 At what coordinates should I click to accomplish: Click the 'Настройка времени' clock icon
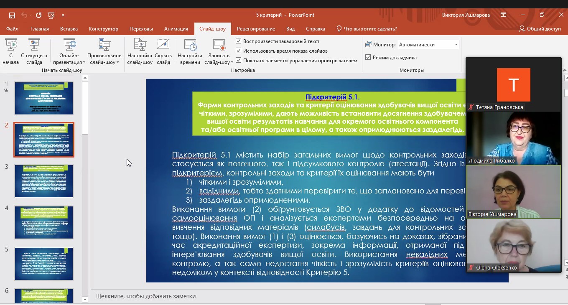[x=190, y=45]
